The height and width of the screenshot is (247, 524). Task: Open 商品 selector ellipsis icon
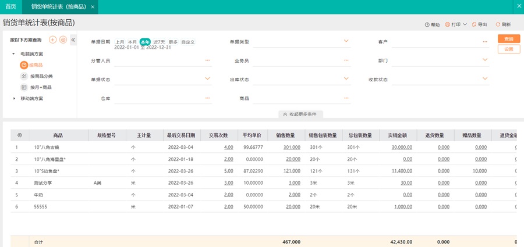tap(346, 98)
